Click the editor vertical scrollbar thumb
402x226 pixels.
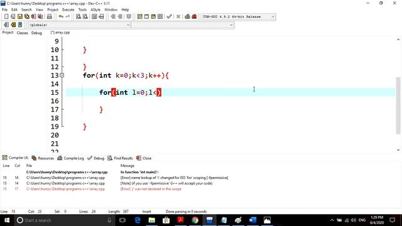[398, 105]
